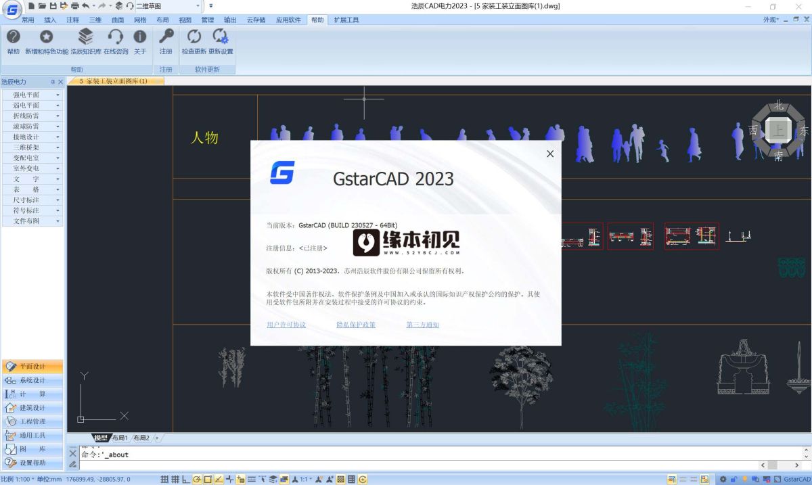Switch to the 视图 ribbon tab
This screenshot has height=485, width=812.
pos(185,20)
